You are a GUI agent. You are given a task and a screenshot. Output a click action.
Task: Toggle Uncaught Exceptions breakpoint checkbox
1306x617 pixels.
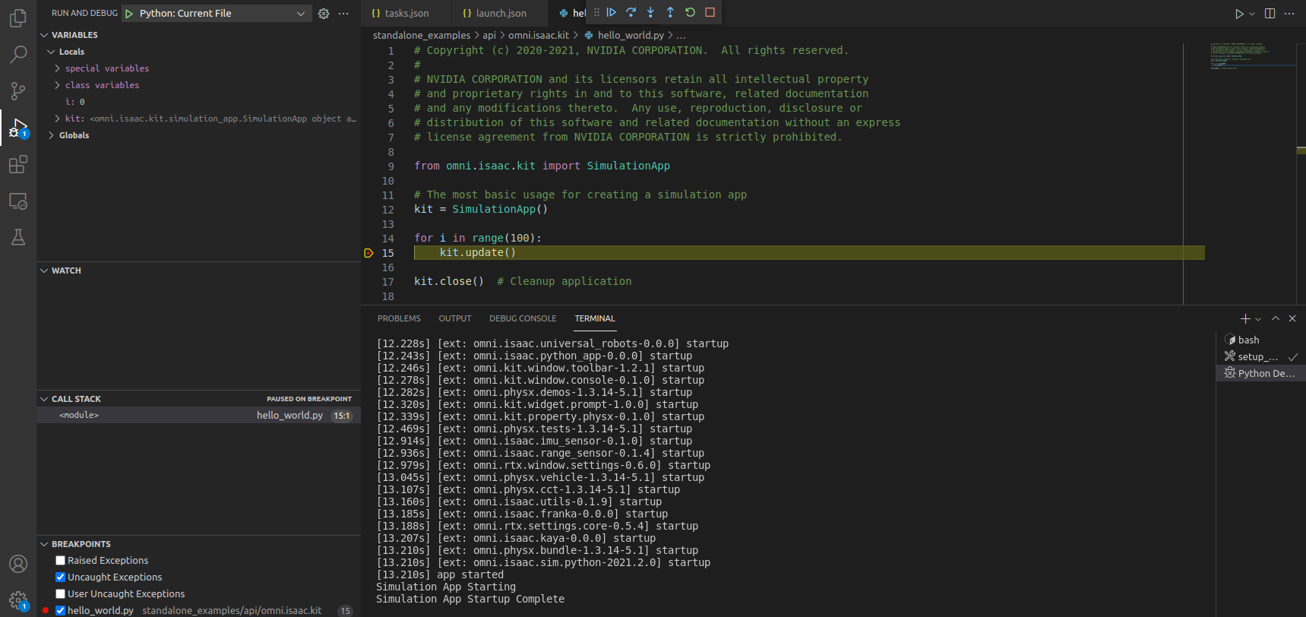(60, 577)
